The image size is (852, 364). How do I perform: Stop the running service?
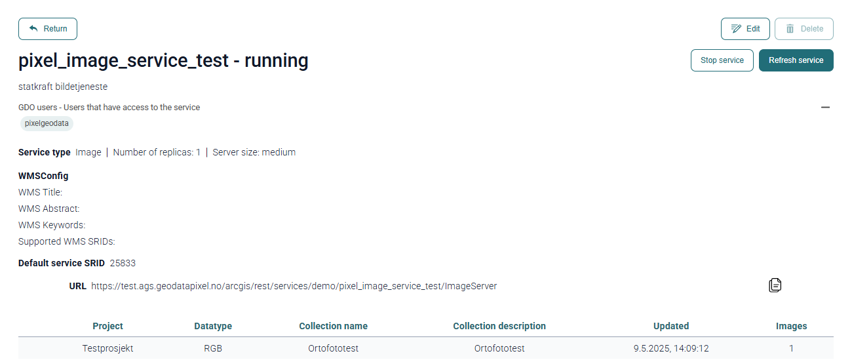click(722, 60)
